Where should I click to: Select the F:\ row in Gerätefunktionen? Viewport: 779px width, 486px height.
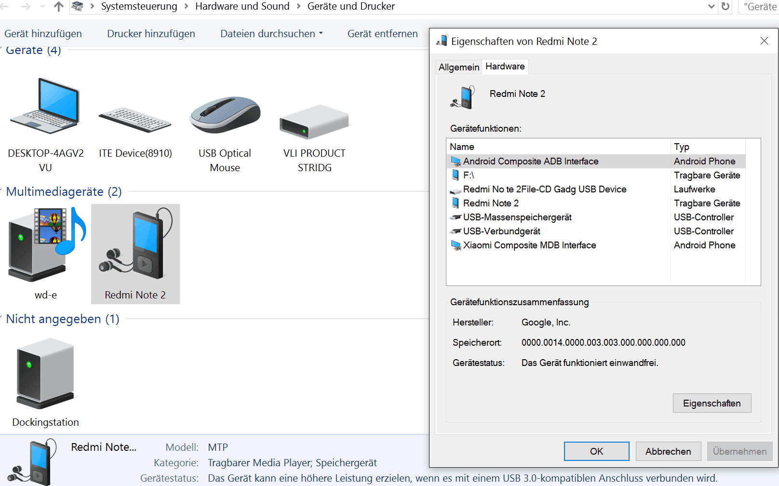tap(596, 175)
